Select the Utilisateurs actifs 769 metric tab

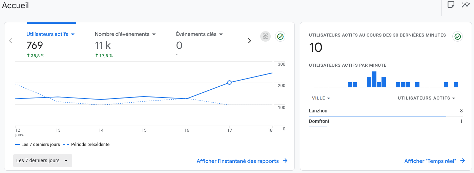[x=47, y=45]
